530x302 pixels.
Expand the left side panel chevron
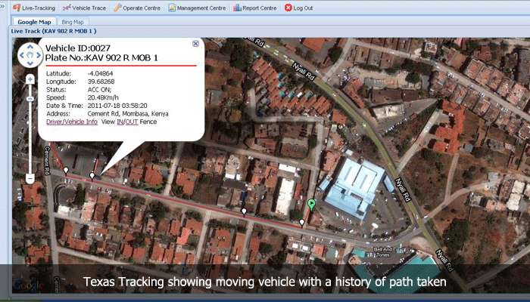tap(3, 7)
